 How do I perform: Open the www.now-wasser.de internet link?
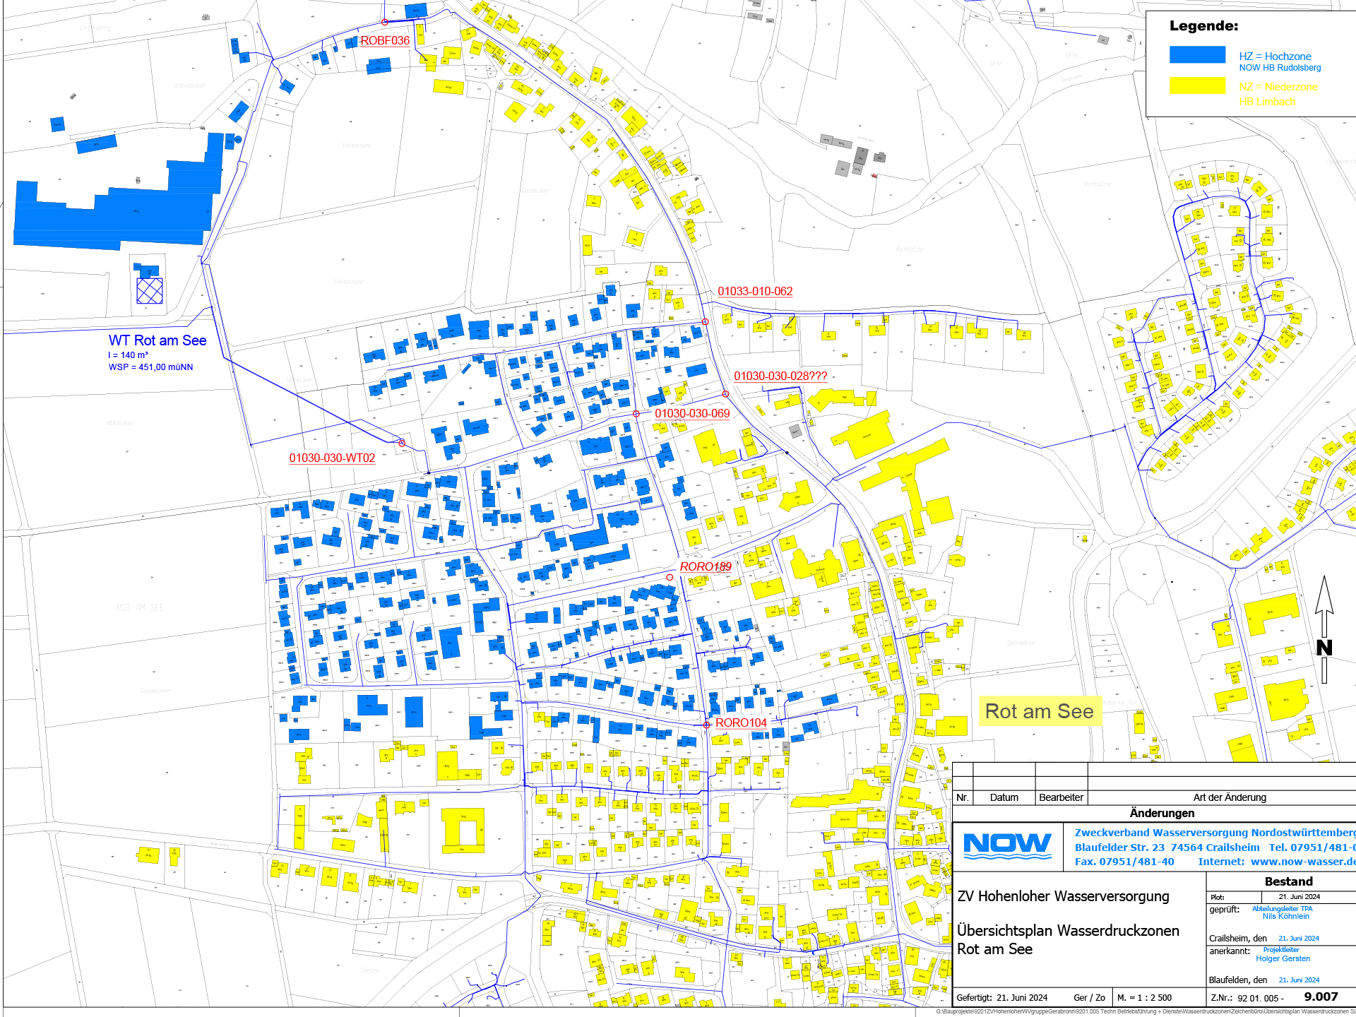coord(1302,862)
